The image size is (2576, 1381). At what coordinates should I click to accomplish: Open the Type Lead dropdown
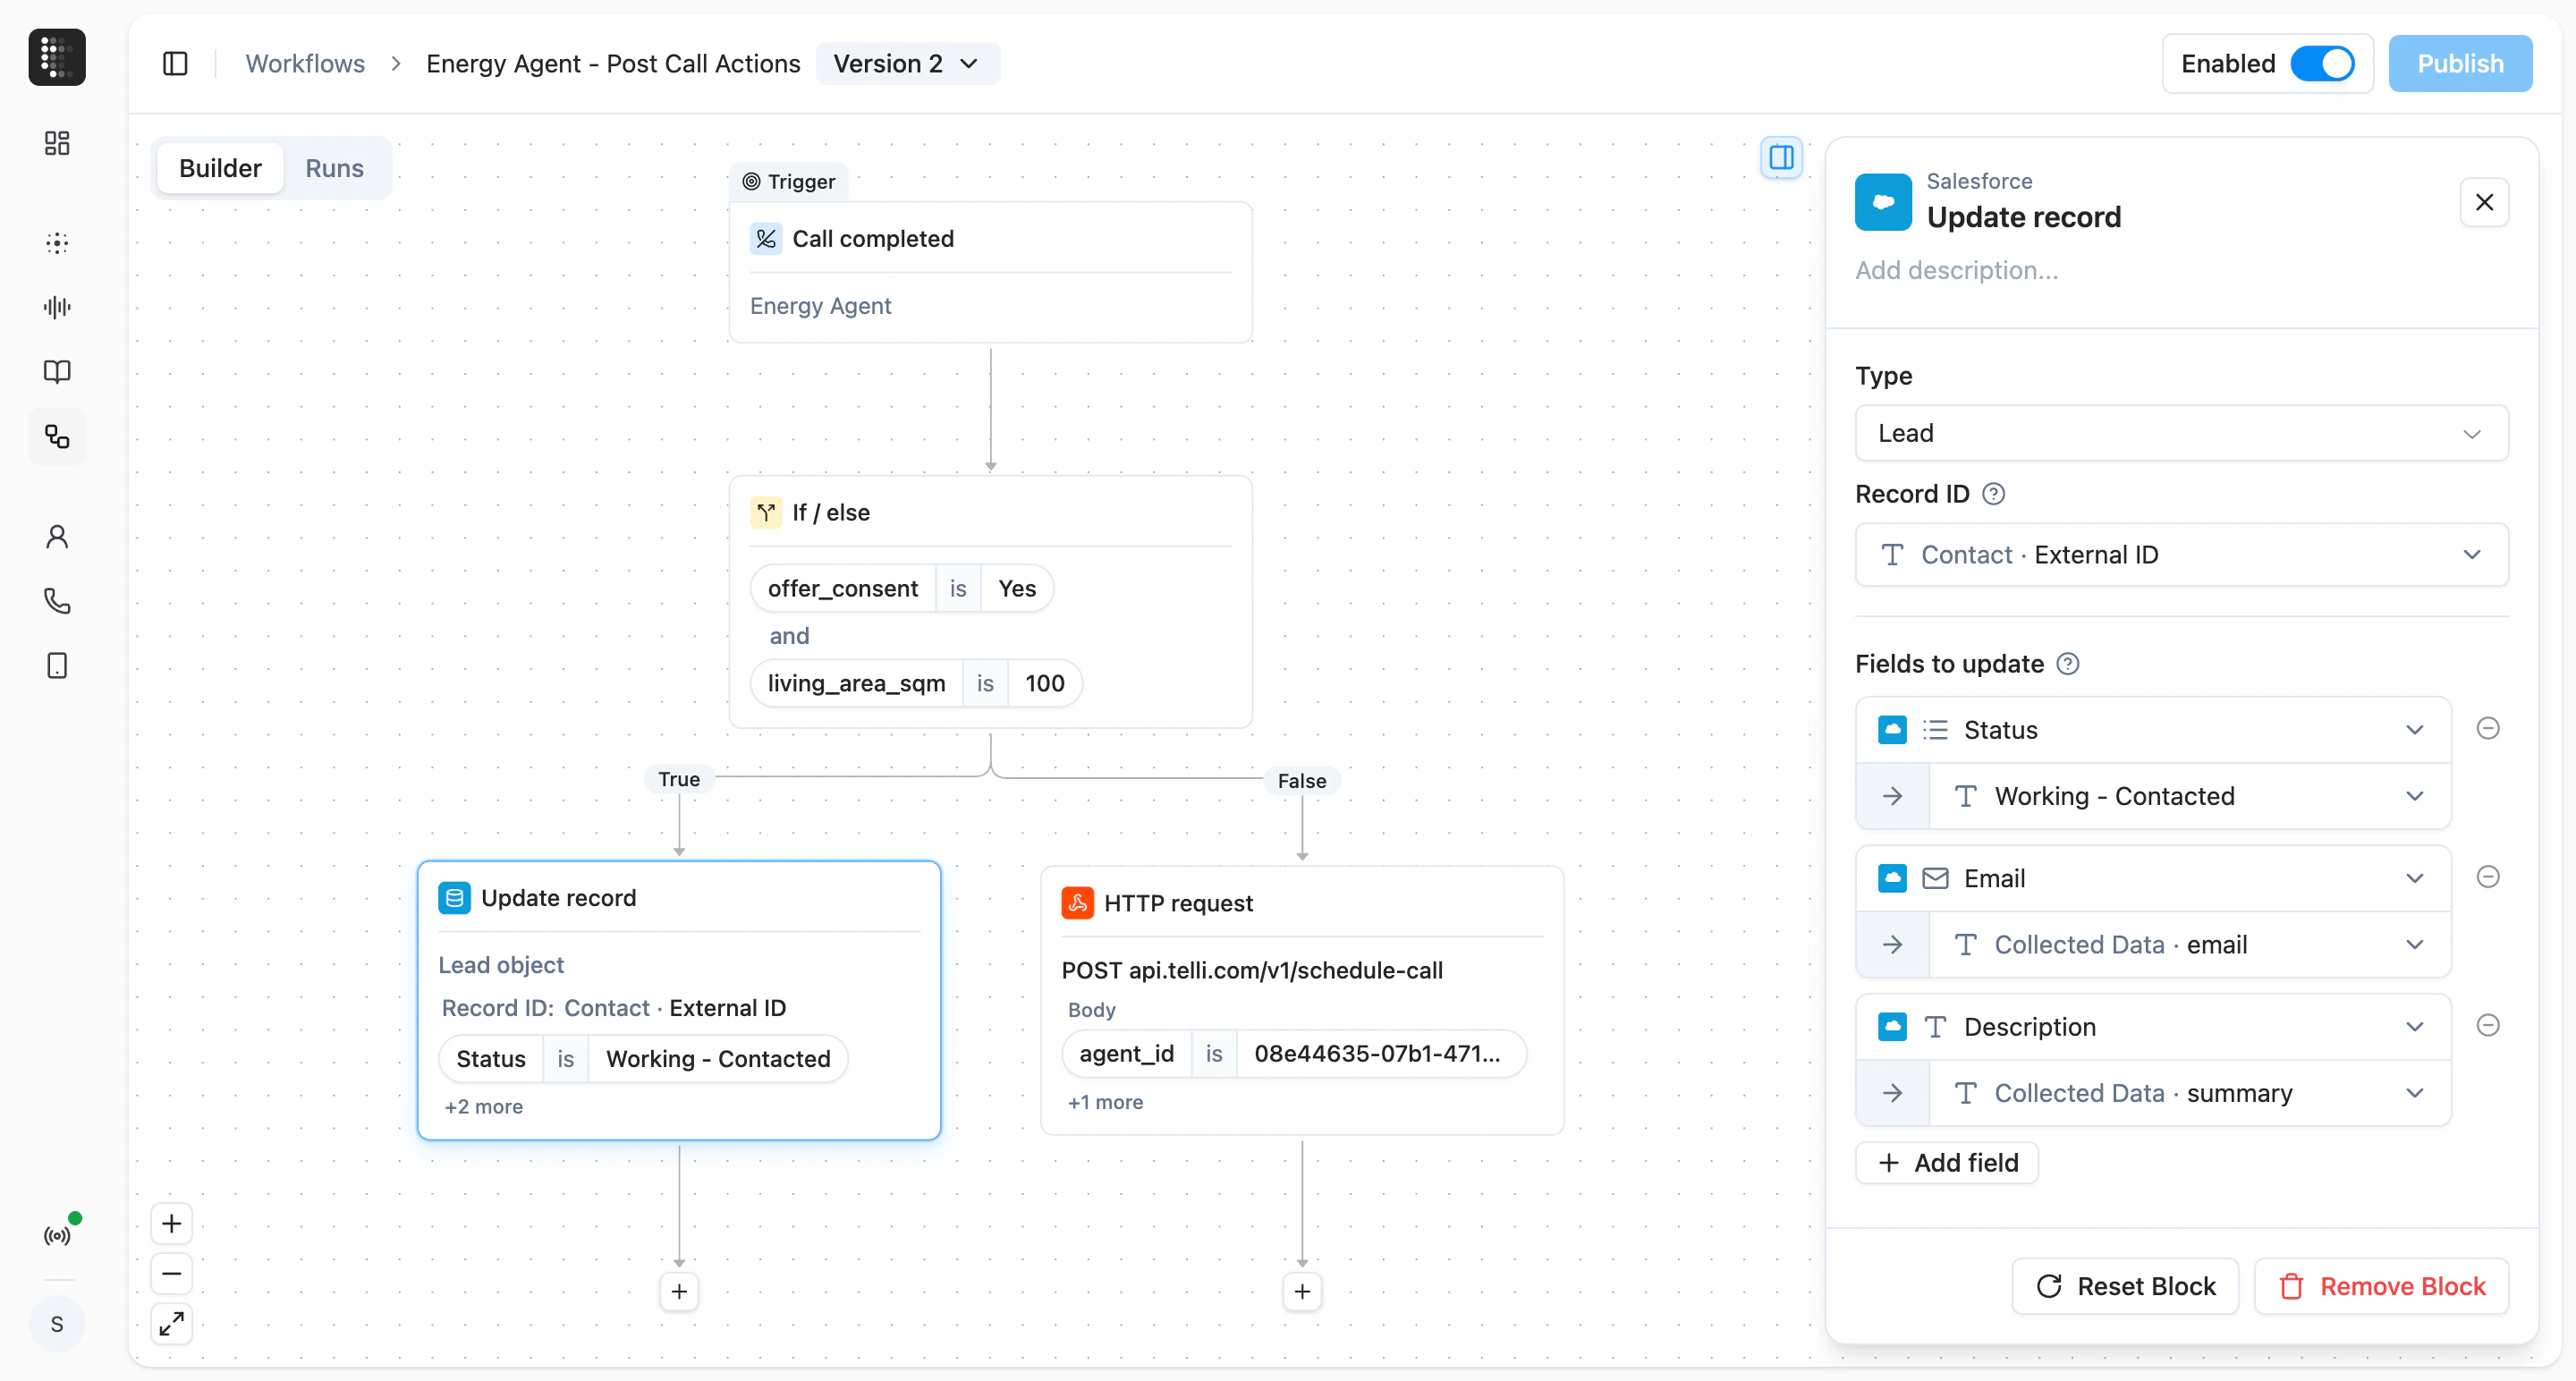click(x=2181, y=433)
